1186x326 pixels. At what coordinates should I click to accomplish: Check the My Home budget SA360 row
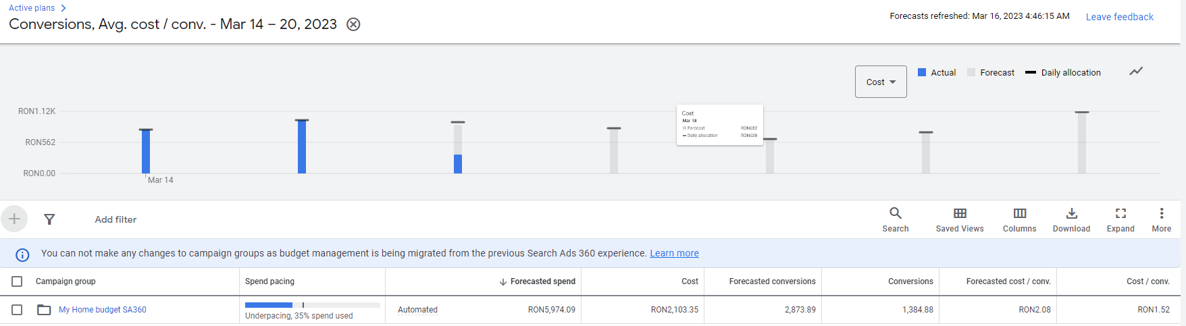tap(17, 310)
